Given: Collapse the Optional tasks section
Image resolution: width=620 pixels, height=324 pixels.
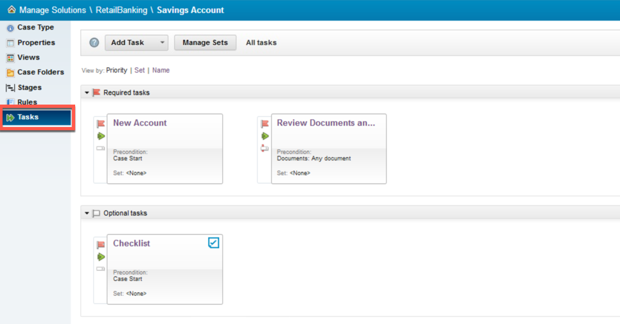Looking at the screenshot, I should click(87, 214).
